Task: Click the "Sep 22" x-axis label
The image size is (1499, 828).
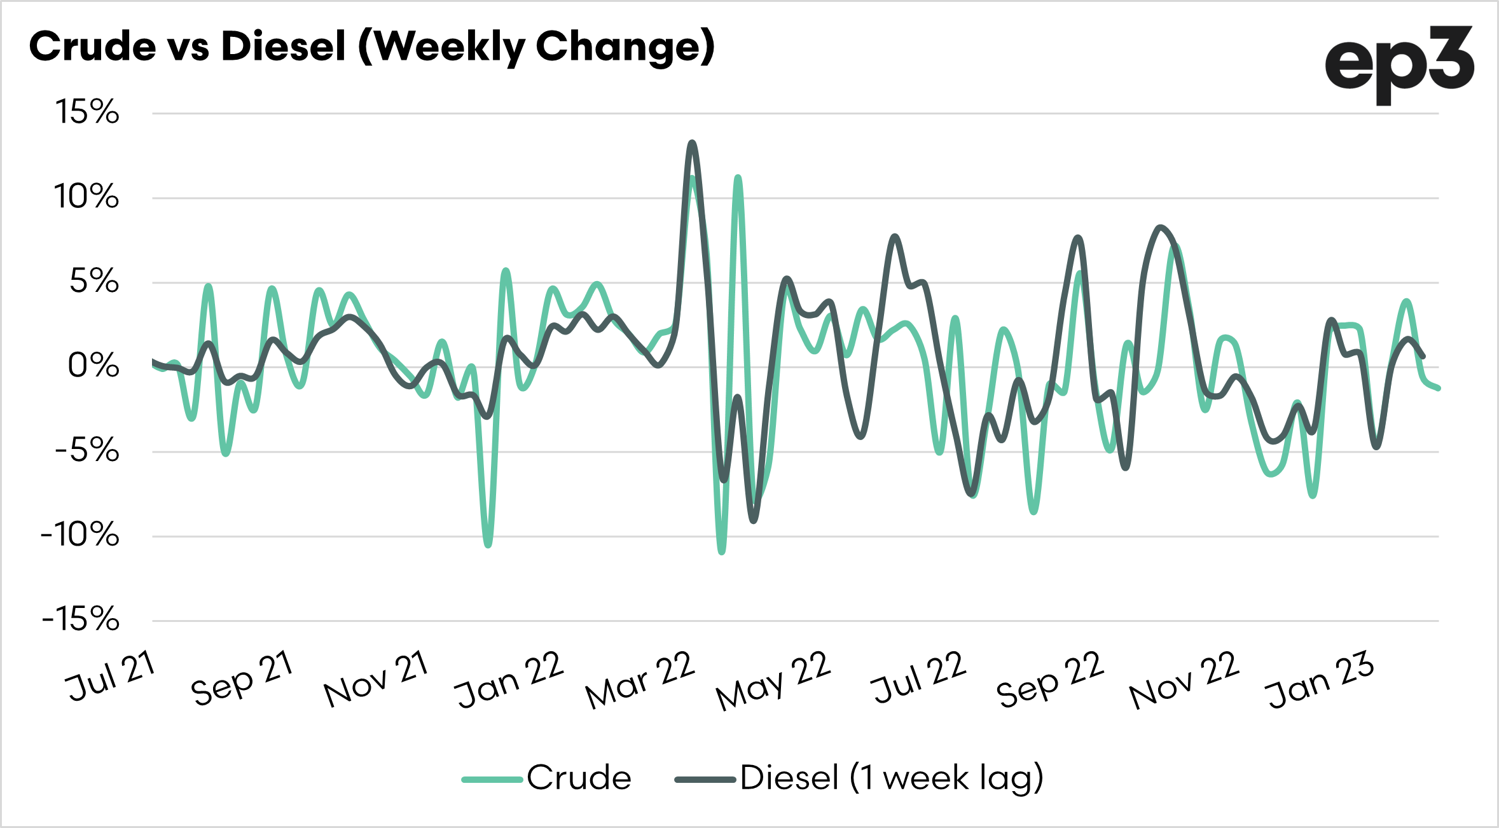Action: point(1050,679)
